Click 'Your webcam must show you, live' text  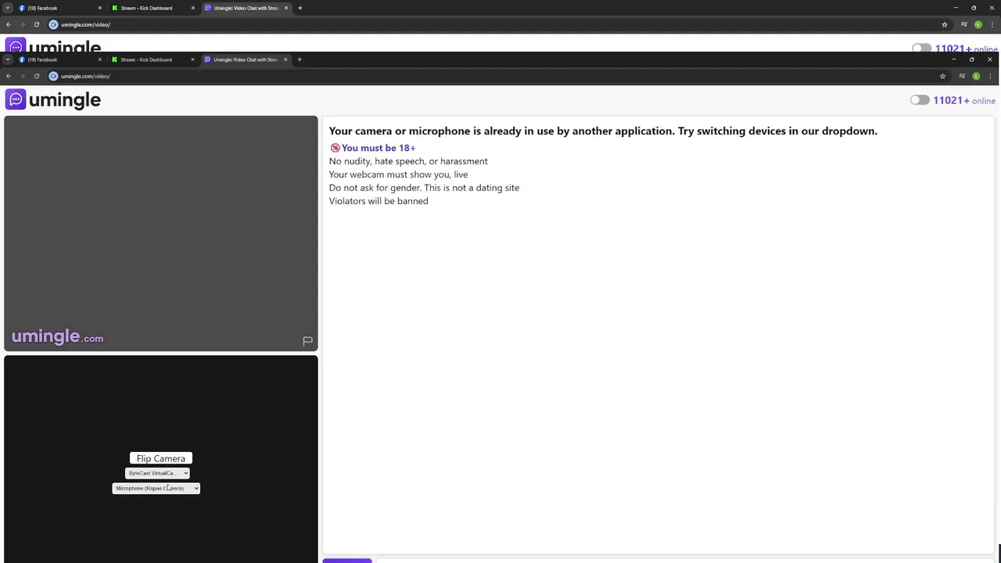[398, 174]
